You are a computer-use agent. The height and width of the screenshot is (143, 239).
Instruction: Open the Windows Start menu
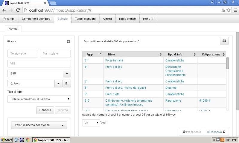pos(7,140)
